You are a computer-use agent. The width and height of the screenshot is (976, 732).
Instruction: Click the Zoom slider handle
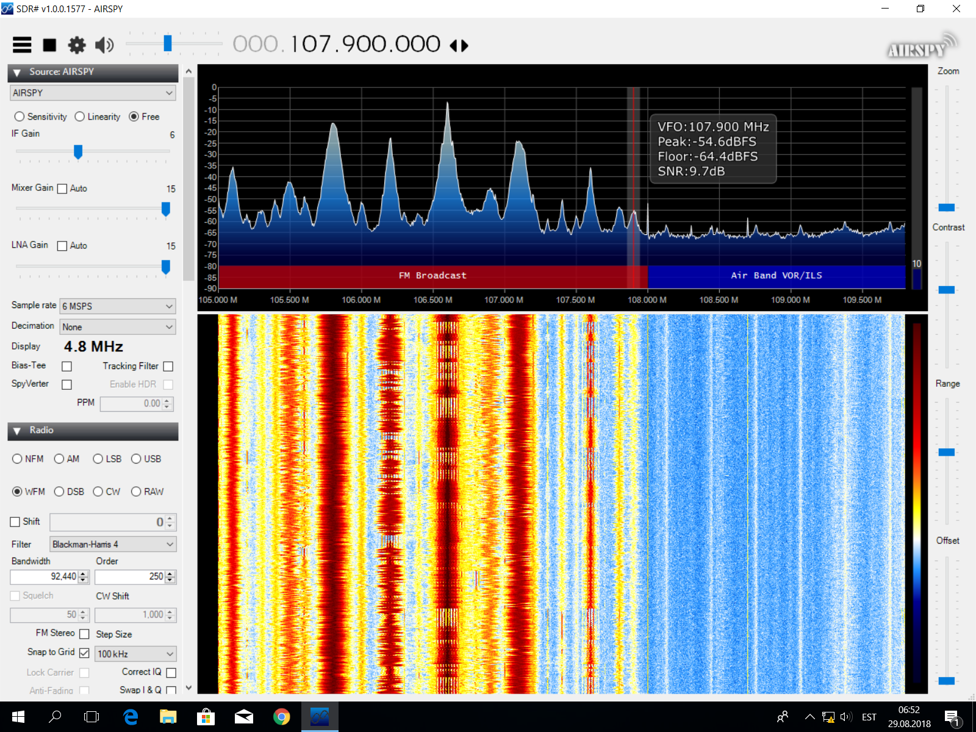pos(947,207)
